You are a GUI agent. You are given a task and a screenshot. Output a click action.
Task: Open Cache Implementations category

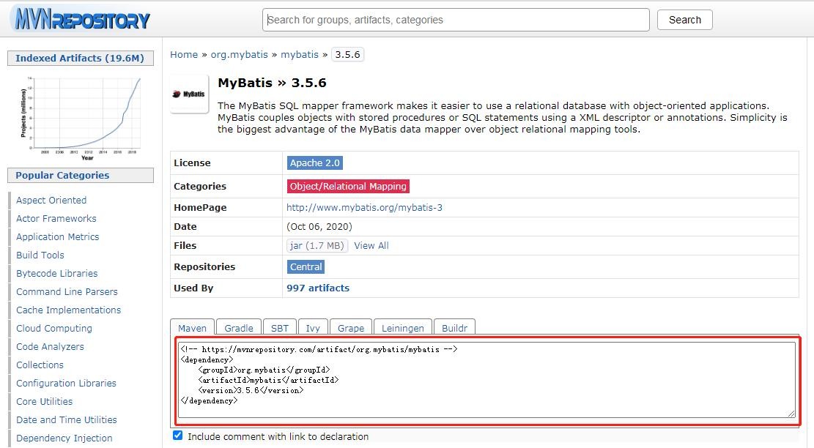(69, 310)
